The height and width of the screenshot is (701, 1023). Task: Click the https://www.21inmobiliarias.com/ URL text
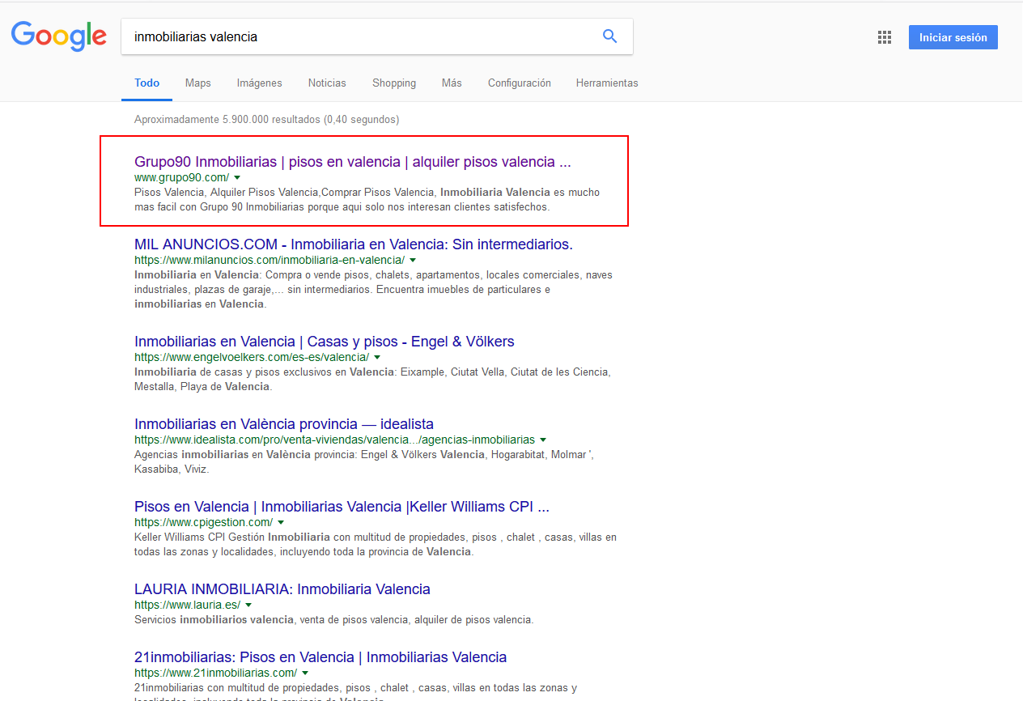[x=216, y=673]
